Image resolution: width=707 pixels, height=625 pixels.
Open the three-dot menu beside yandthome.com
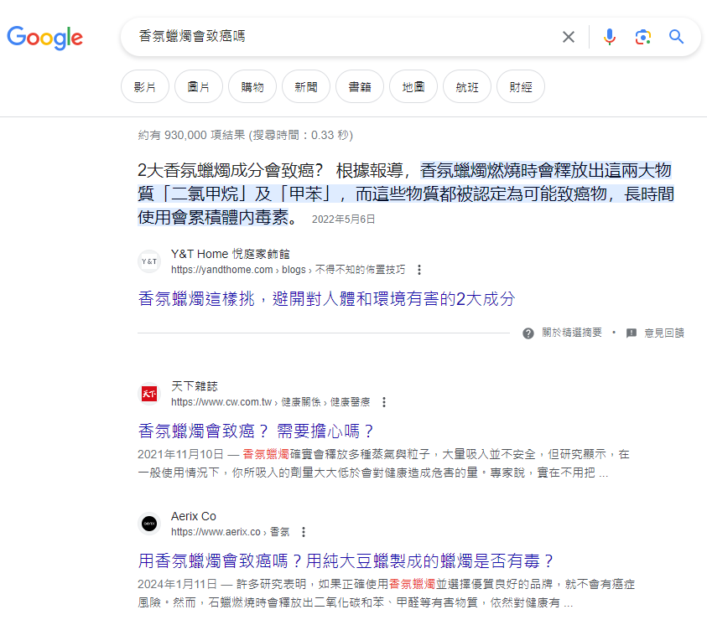coord(419,270)
